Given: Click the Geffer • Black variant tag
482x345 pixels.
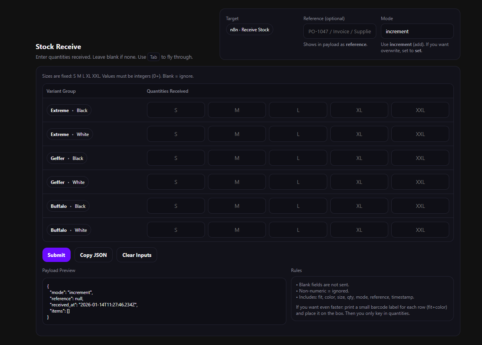Looking at the screenshot, I should click(67, 158).
